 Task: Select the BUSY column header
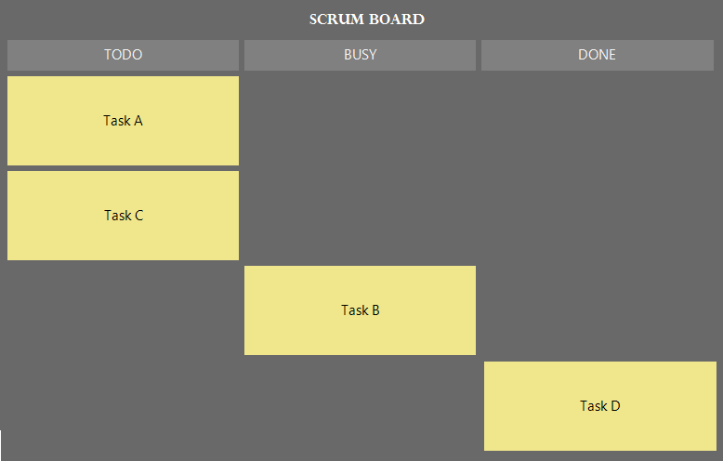(x=360, y=55)
